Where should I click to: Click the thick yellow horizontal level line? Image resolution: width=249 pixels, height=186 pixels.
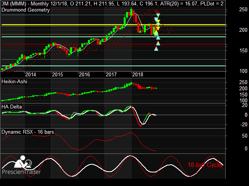(x=114, y=25)
